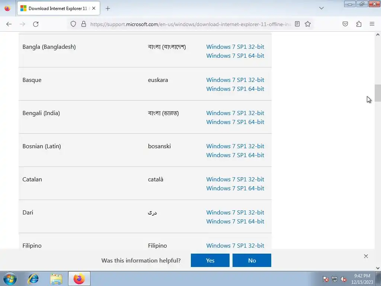
Task: Click 'Bangla (Bangladesh)' language name
Action: (x=49, y=47)
